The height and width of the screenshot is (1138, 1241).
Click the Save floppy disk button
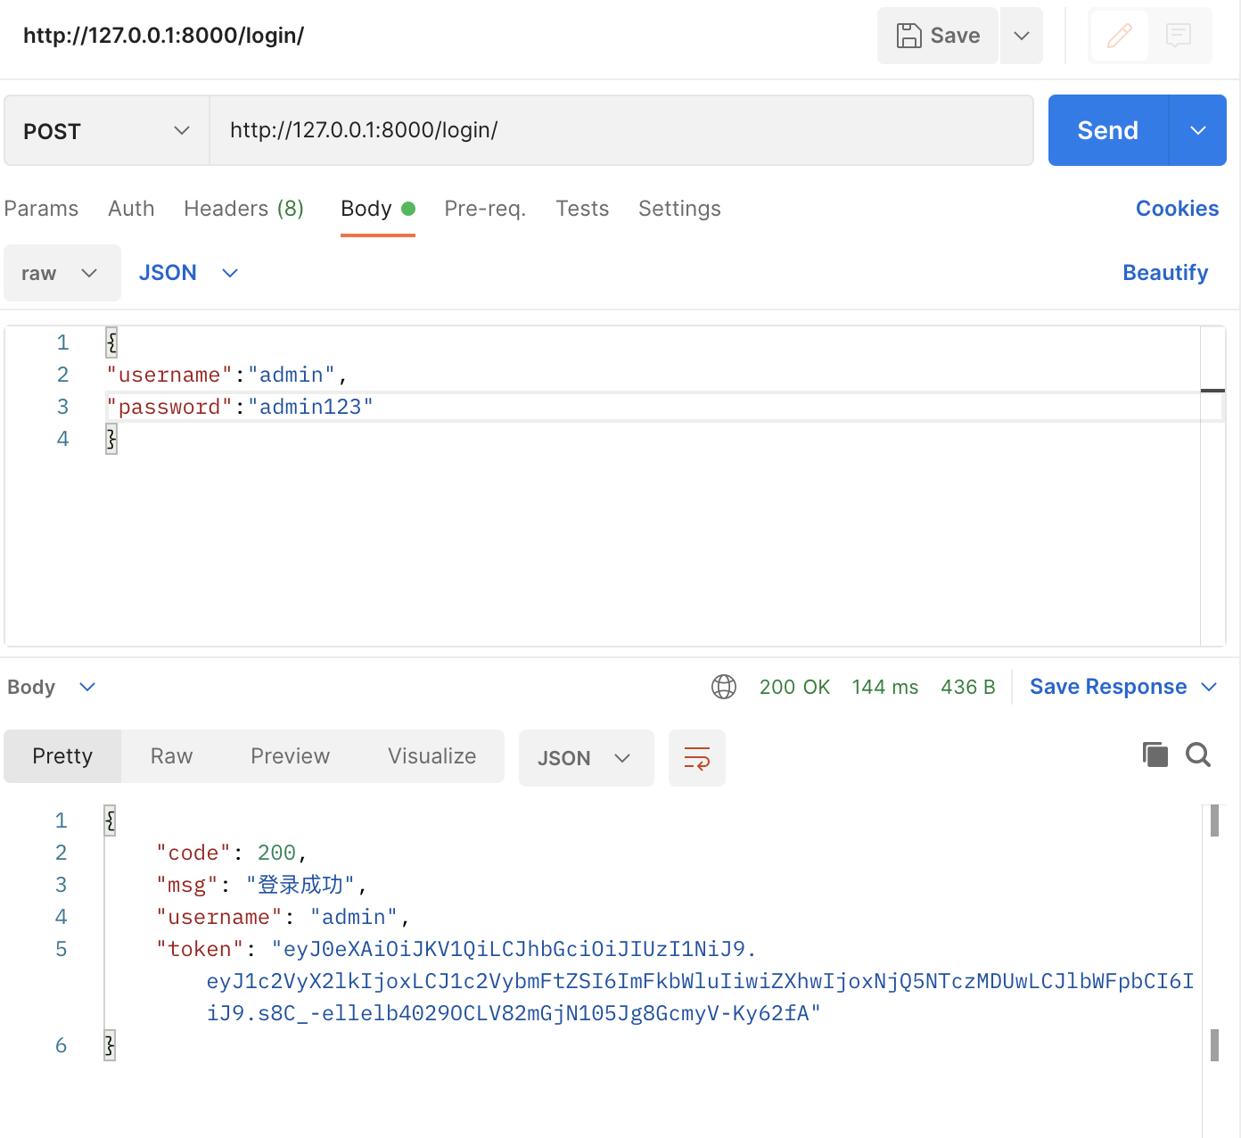pyautogui.click(x=938, y=36)
